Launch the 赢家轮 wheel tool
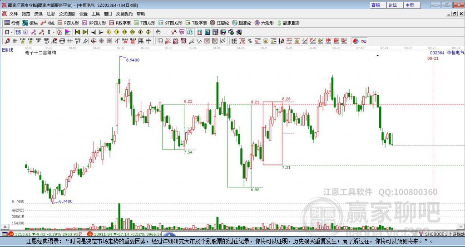Image resolution: width=465 pixels, height=247 pixels. [x=242, y=23]
